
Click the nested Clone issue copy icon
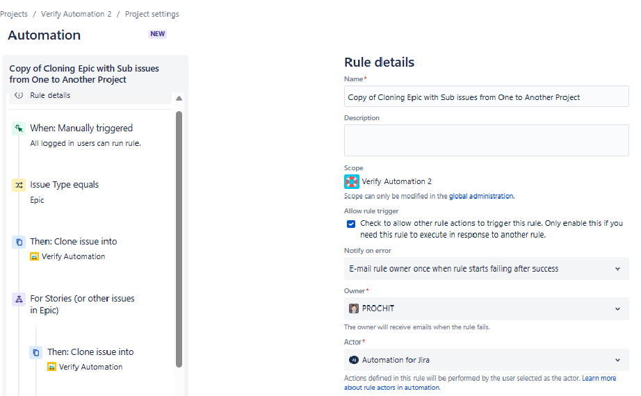coord(36,352)
